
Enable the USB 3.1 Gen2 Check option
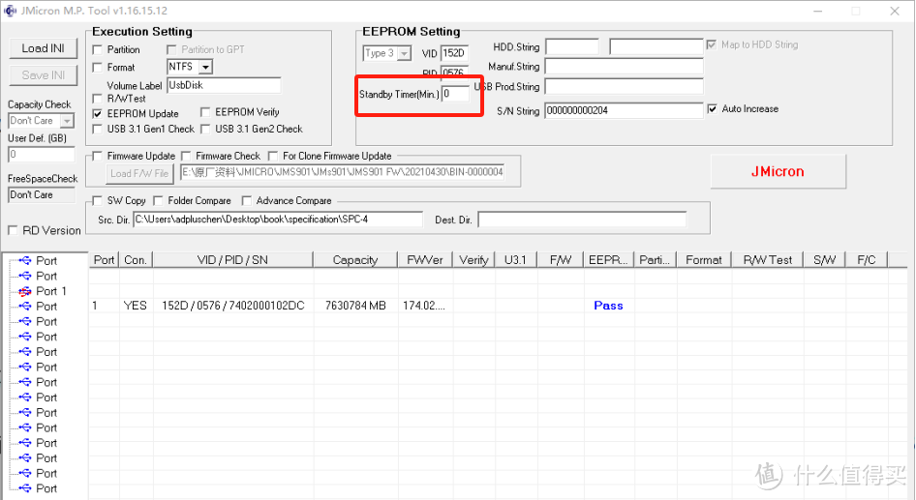click(x=205, y=129)
